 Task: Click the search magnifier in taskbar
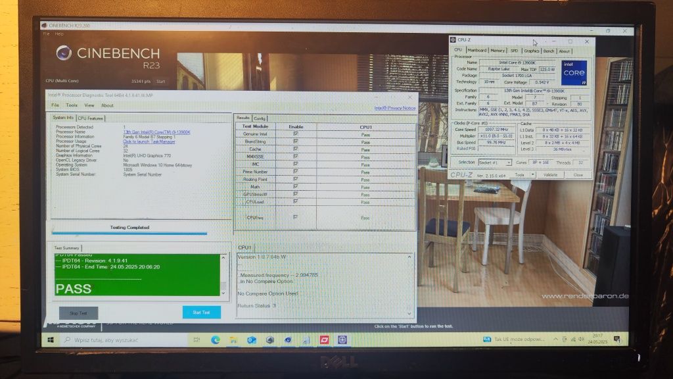[68, 340]
